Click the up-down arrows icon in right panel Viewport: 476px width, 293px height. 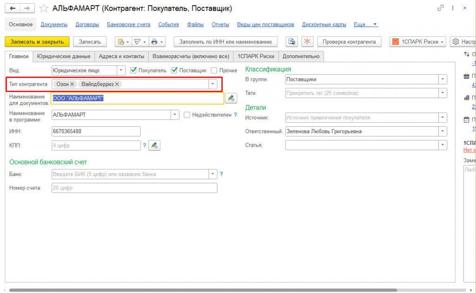pyautogui.click(x=467, y=54)
